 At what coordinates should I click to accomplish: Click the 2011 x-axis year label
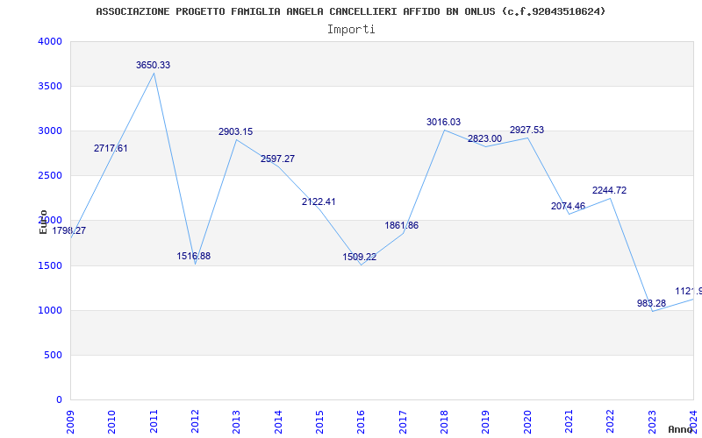point(154,421)
